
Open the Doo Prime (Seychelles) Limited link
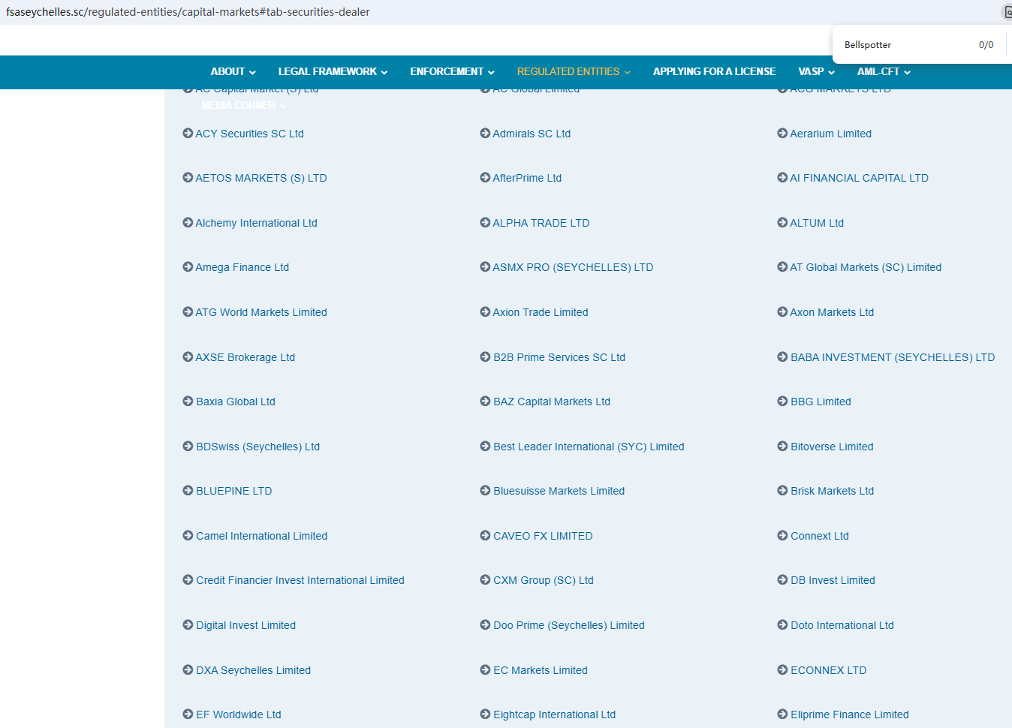569,625
